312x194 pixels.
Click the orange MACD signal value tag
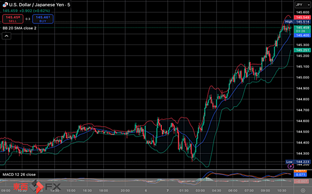pyautogui.click(x=300, y=171)
